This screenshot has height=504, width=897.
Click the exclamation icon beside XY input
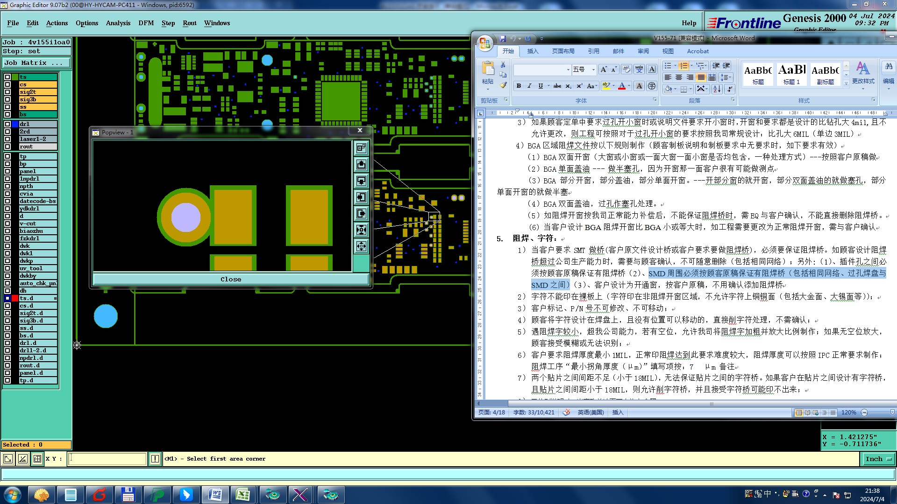click(x=155, y=459)
